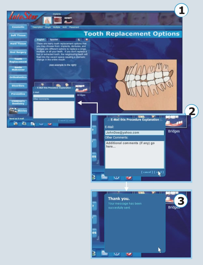Switch to the Multiple tab

point(57,27)
